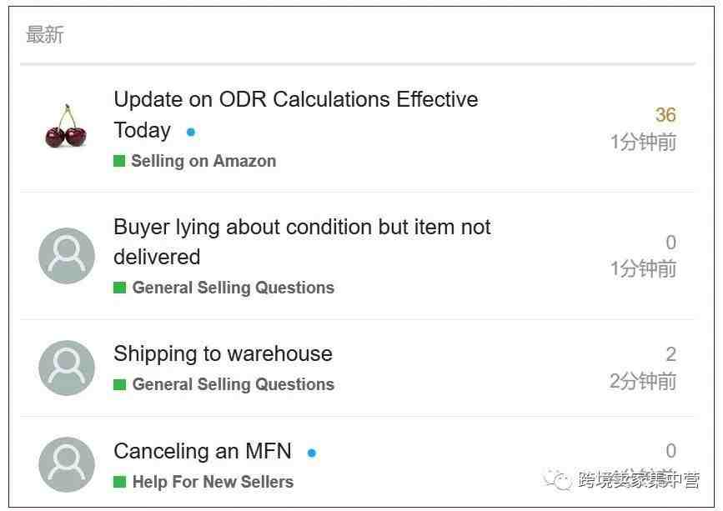Click blue dot next to Canceling an MFN
The width and height of the screenshot is (723, 511).
(312, 453)
